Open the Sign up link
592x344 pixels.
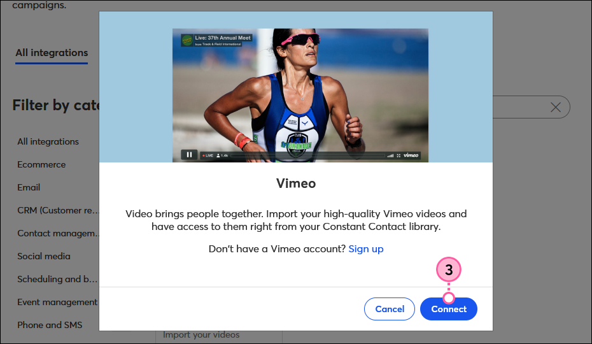(366, 248)
